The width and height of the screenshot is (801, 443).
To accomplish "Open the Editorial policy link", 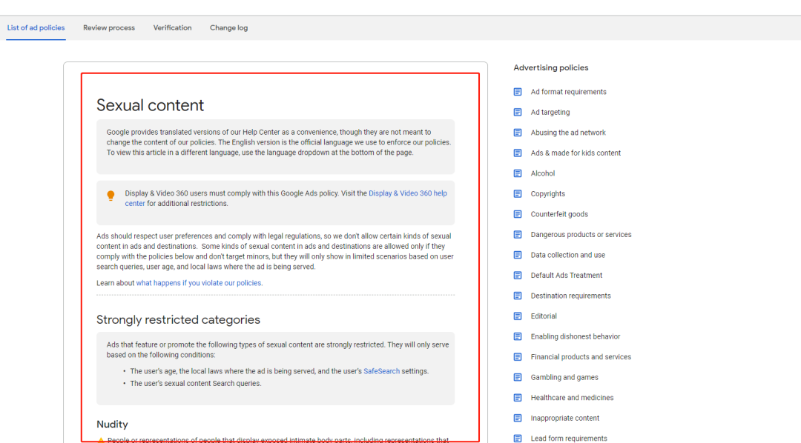I will [544, 316].
